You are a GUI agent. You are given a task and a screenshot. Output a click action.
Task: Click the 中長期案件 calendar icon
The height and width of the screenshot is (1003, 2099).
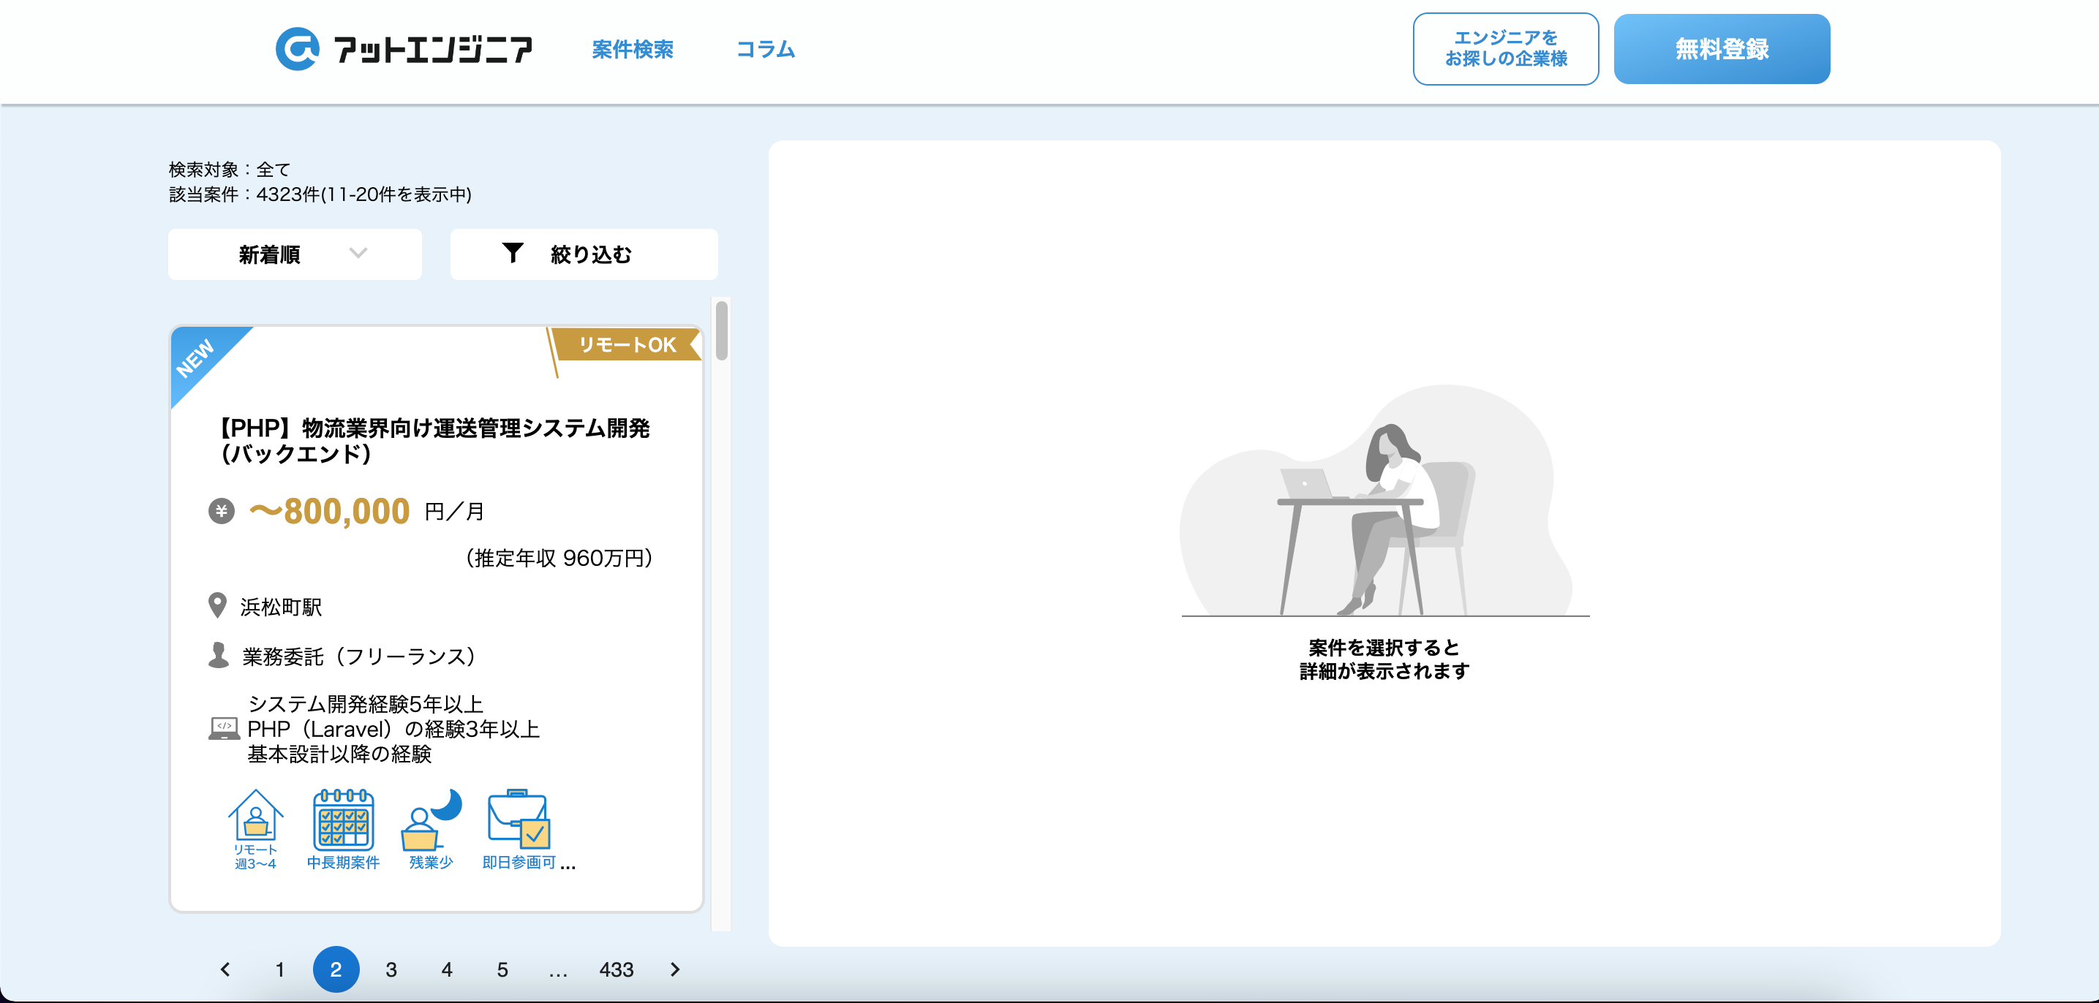pyautogui.click(x=343, y=820)
